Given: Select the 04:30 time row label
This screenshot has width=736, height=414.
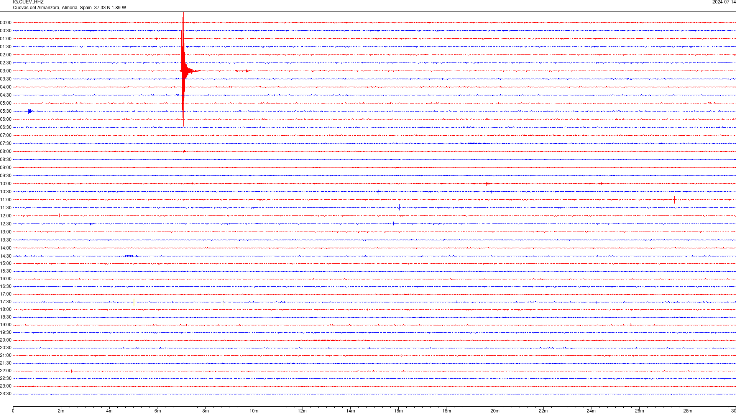Looking at the screenshot, I should [x=6, y=95].
